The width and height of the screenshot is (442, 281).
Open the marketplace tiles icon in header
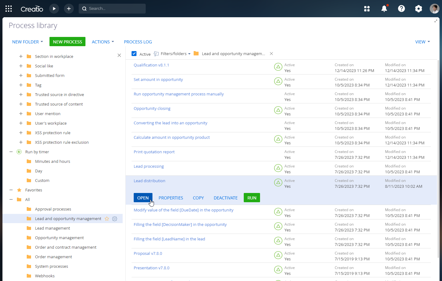[x=367, y=9]
